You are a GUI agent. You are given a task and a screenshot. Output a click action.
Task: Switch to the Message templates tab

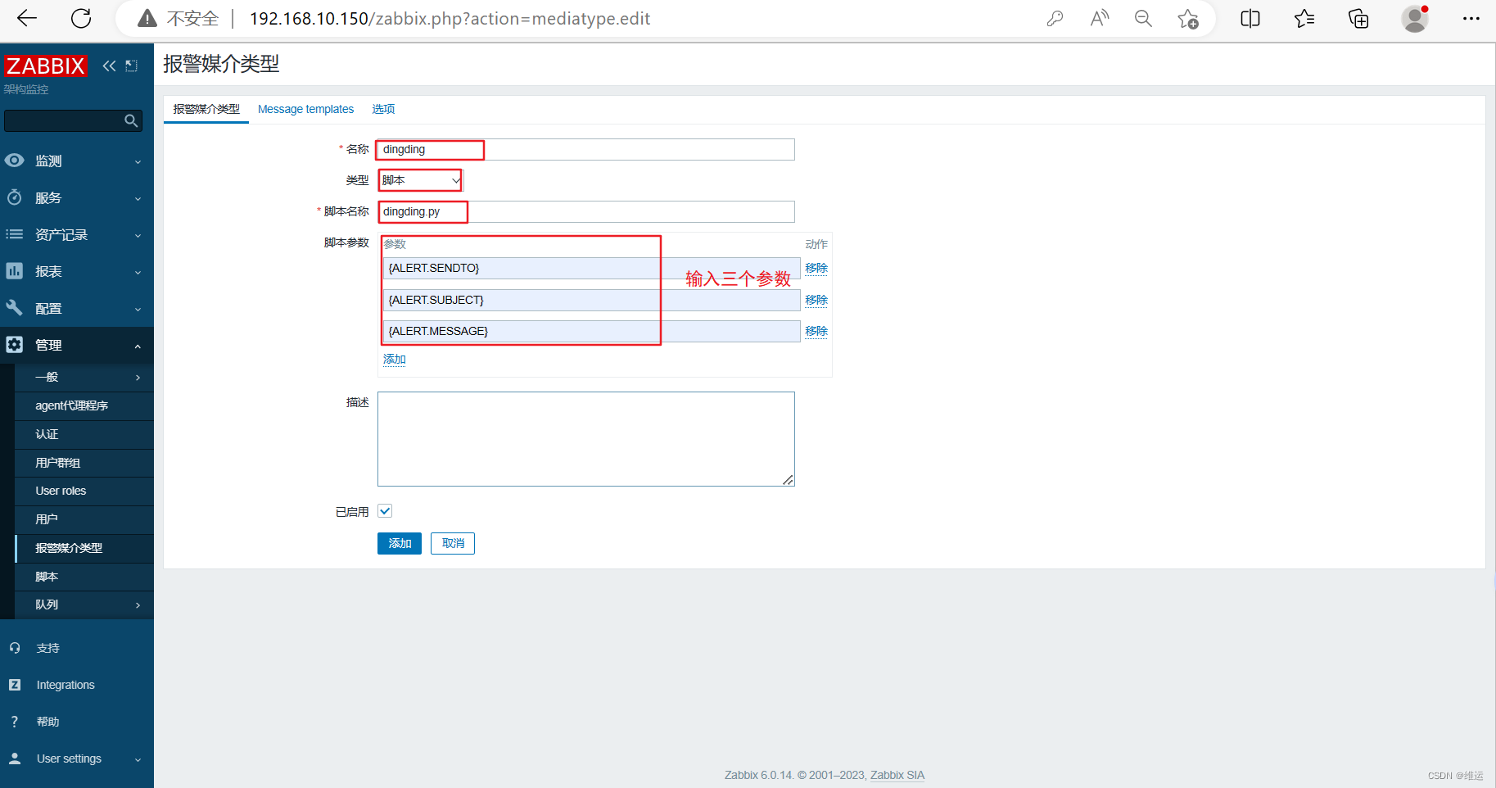click(x=305, y=109)
